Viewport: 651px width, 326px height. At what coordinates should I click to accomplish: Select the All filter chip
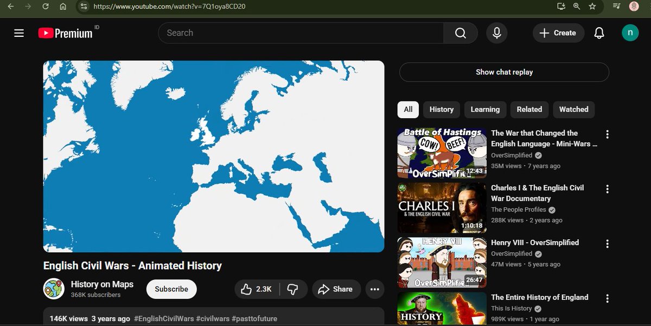pos(408,110)
